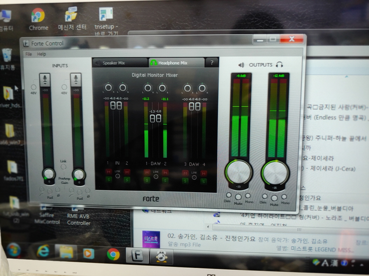This screenshot has height=276, width=369.
Task: Click the IN 1 channel fader handle
Action: [x=113, y=106]
